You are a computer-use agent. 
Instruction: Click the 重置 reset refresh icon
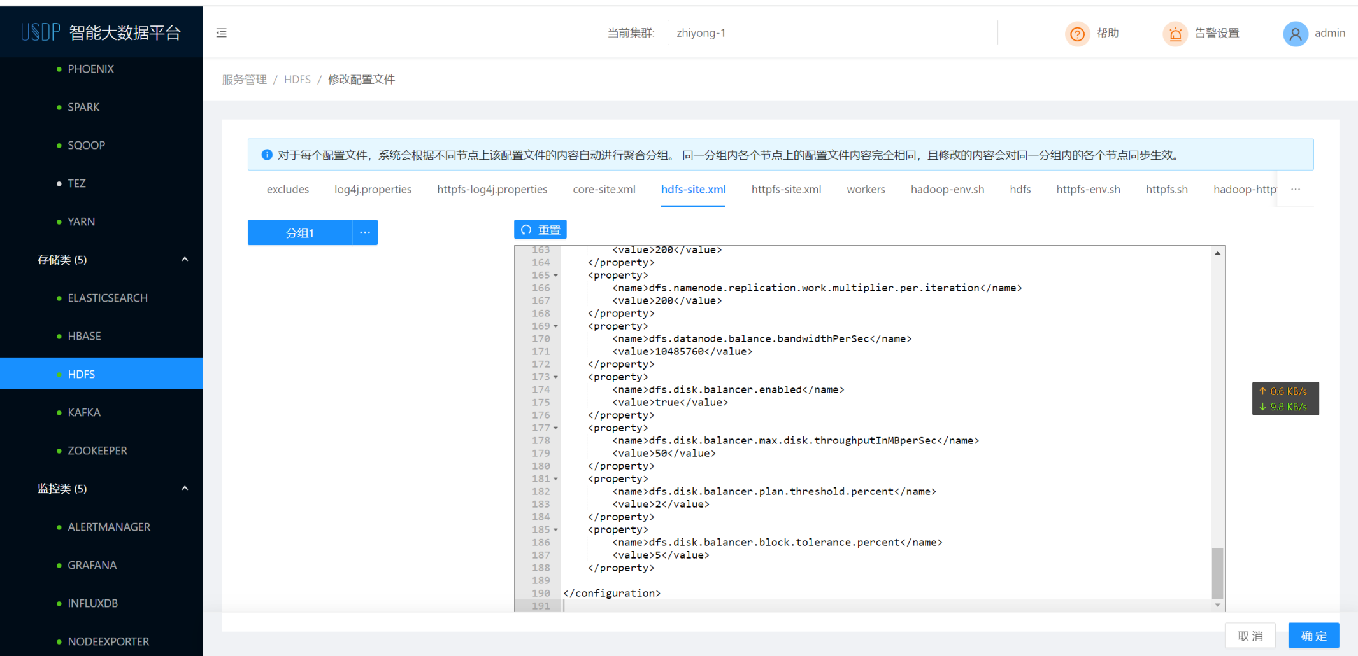pyautogui.click(x=525, y=229)
